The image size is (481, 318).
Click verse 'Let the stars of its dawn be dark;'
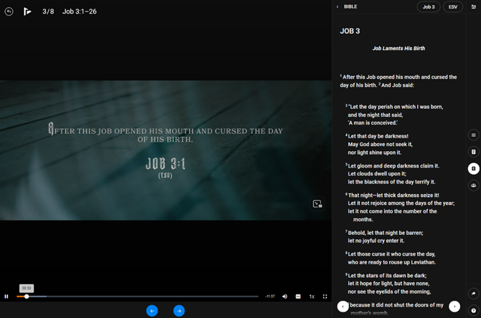[x=387, y=276]
